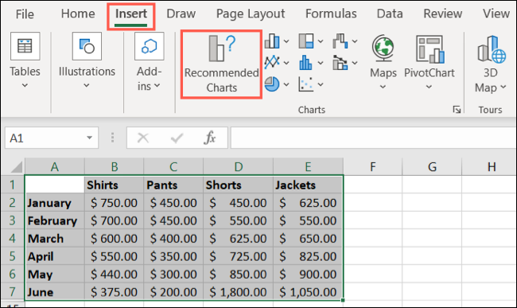Select the June row label cell

pyautogui.click(x=55, y=291)
